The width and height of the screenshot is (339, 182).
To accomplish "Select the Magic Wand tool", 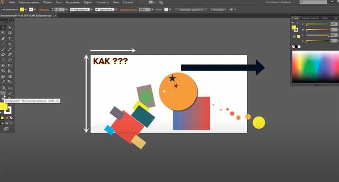I will click(3, 33).
